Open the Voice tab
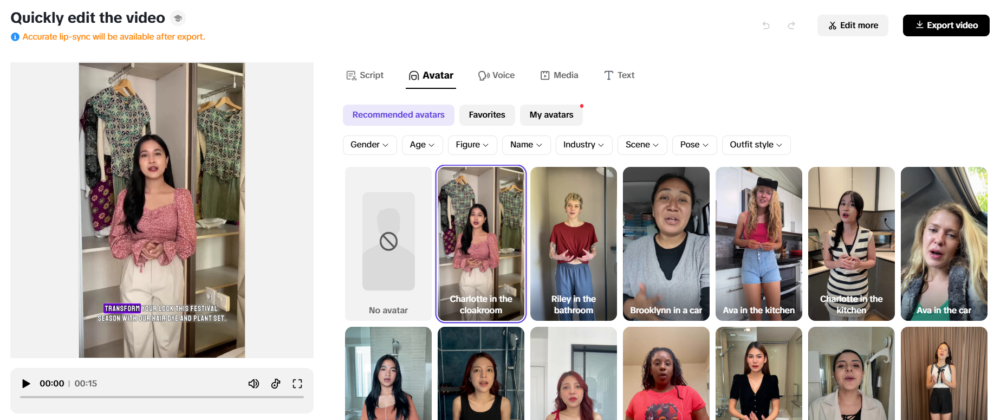This screenshot has width=994, height=420. [x=496, y=75]
